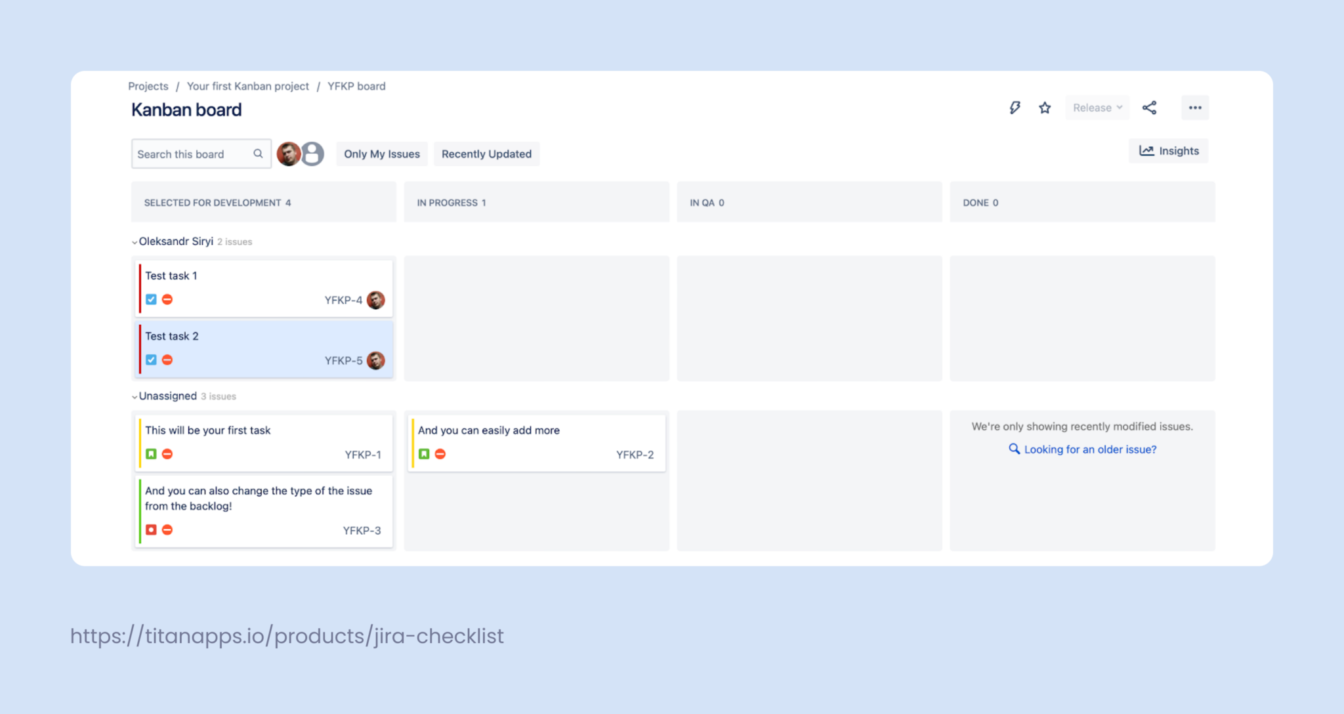This screenshot has height=714, width=1344.
Task: Click the Story type icon on YFKP-1
Action: coord(151,453)
